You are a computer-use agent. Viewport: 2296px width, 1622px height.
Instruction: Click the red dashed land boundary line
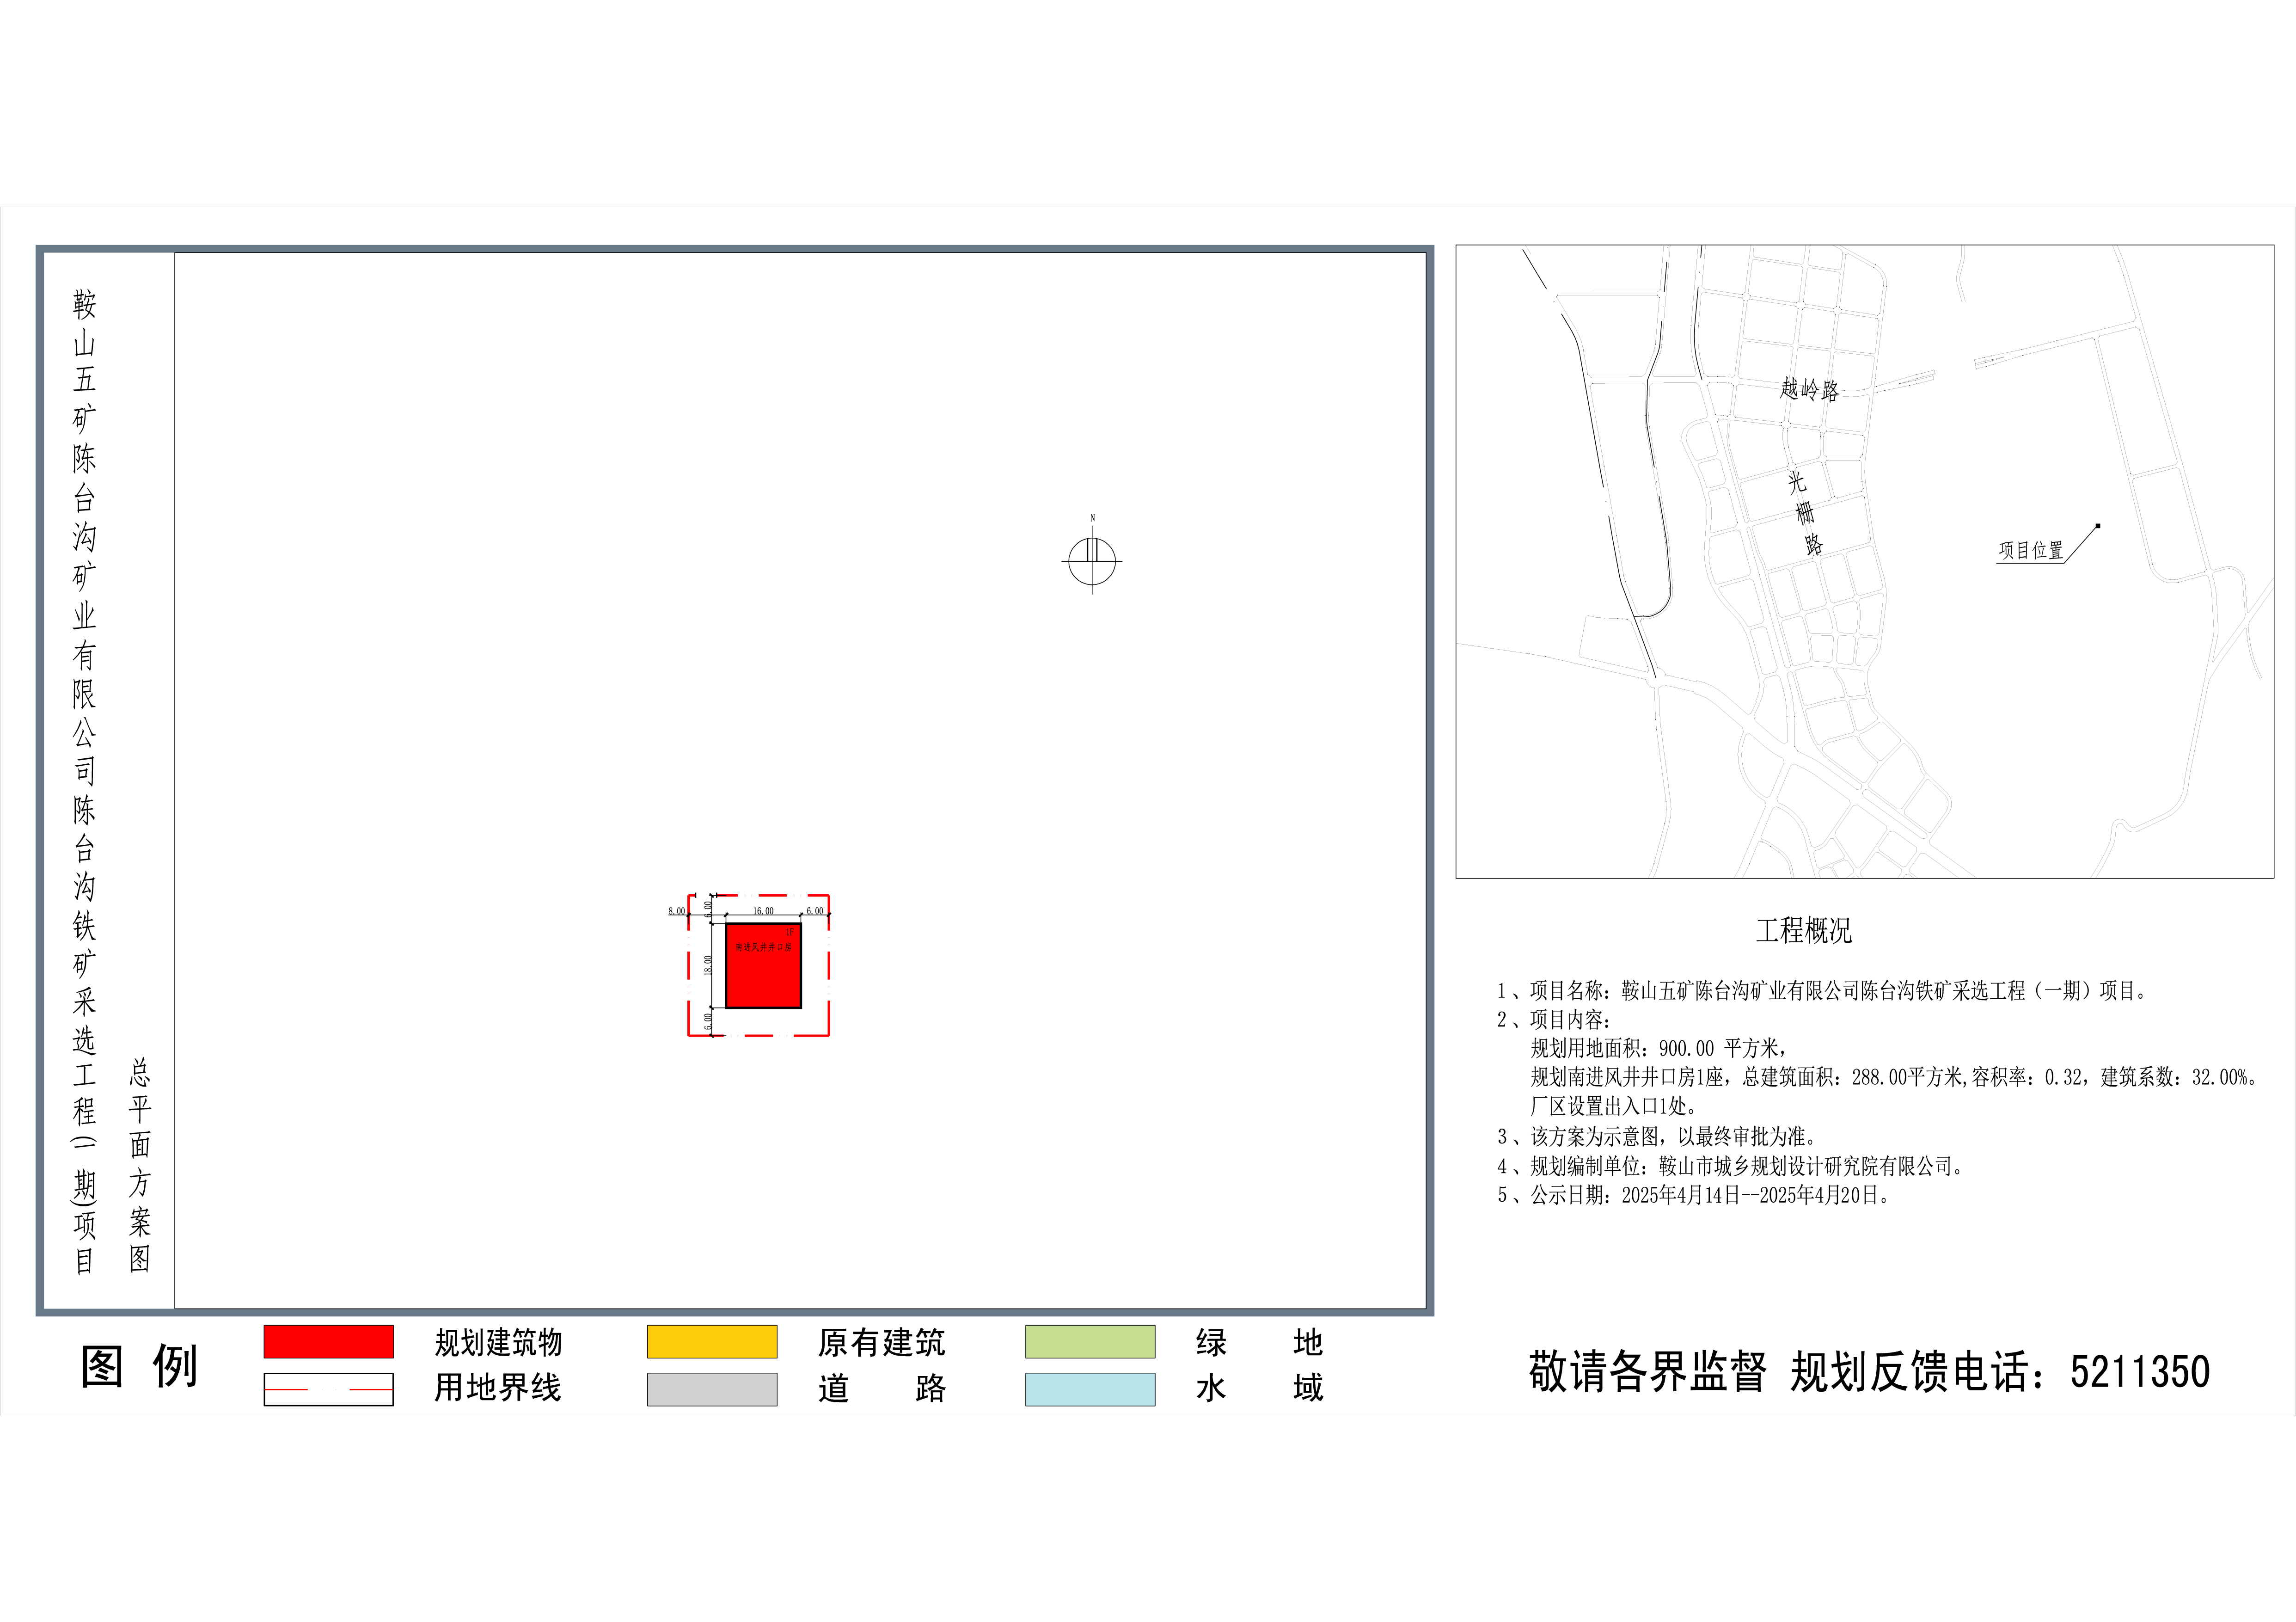829,965
